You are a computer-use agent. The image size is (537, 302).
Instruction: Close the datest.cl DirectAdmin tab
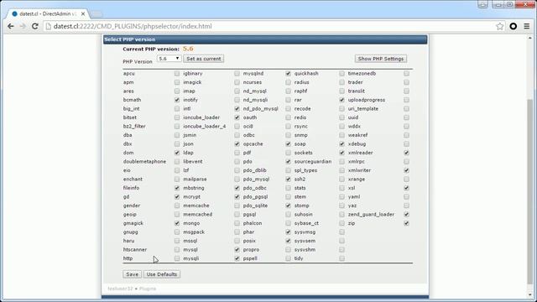click(x=83, y=14)
